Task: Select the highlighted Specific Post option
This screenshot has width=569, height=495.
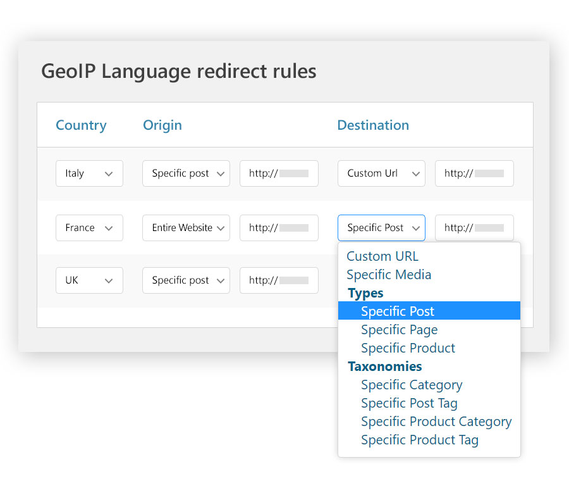Action: click(x=397, y=311)
